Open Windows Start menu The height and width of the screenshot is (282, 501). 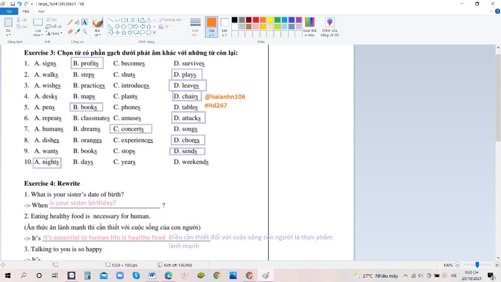(x=8, y=275)
